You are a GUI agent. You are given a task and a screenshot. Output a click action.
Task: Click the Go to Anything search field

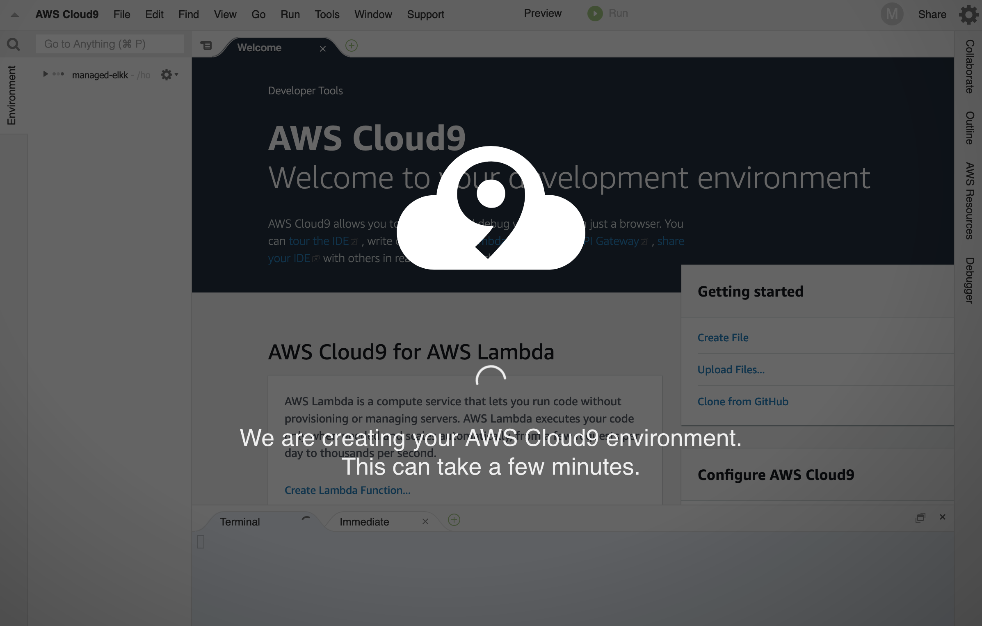point(110,44)
